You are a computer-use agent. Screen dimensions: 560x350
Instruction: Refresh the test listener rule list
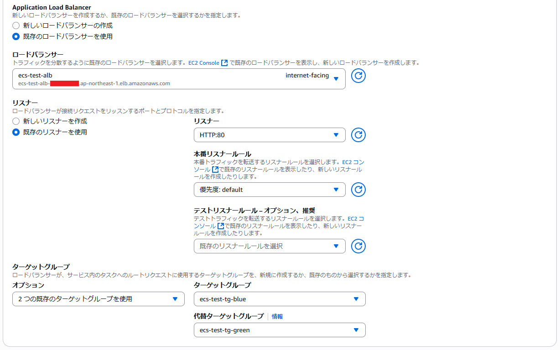[x=358, y=246]
